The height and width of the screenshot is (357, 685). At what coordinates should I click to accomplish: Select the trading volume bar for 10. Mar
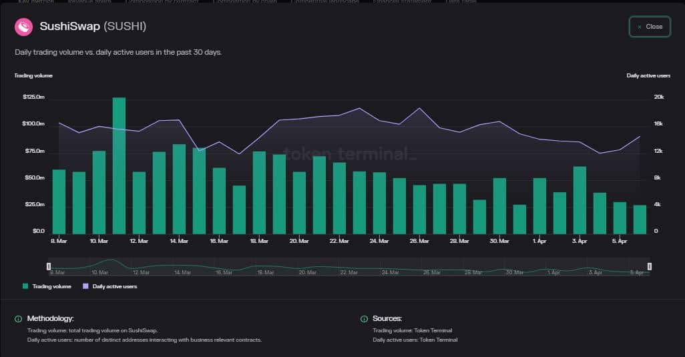click(99, 192)
